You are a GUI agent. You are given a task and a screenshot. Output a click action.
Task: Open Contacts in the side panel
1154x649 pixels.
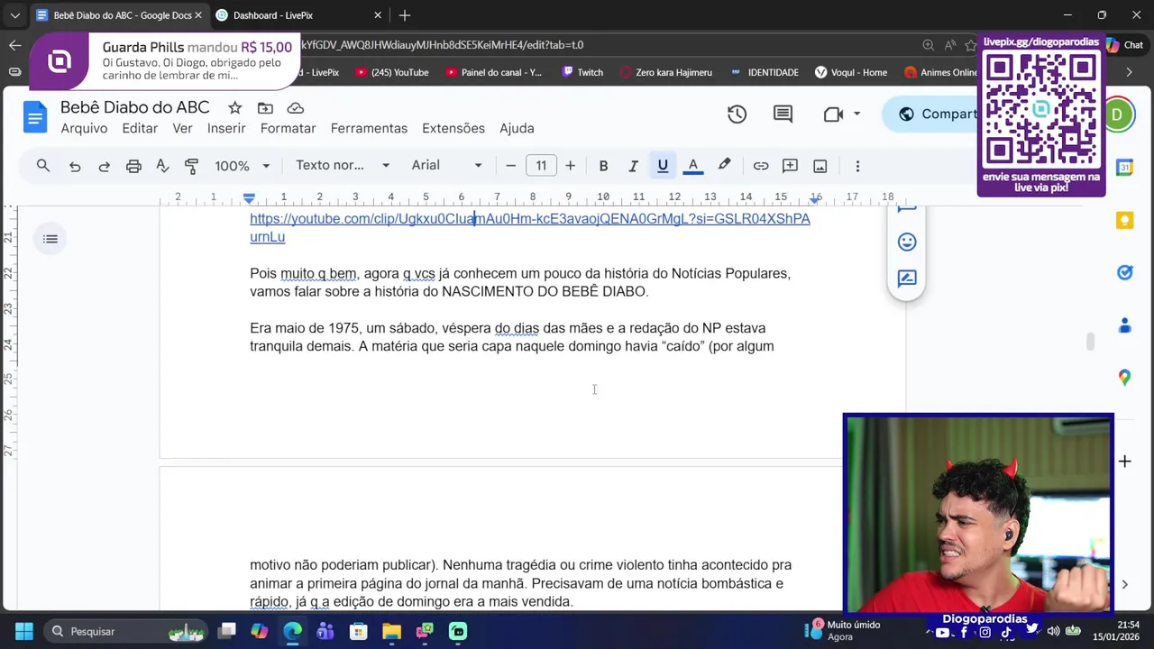(x=1124, y=325)
